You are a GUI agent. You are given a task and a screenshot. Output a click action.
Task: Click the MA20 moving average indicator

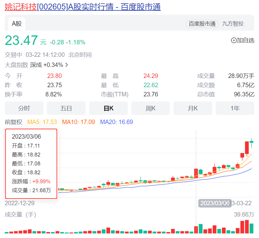[x=116, y=122]
